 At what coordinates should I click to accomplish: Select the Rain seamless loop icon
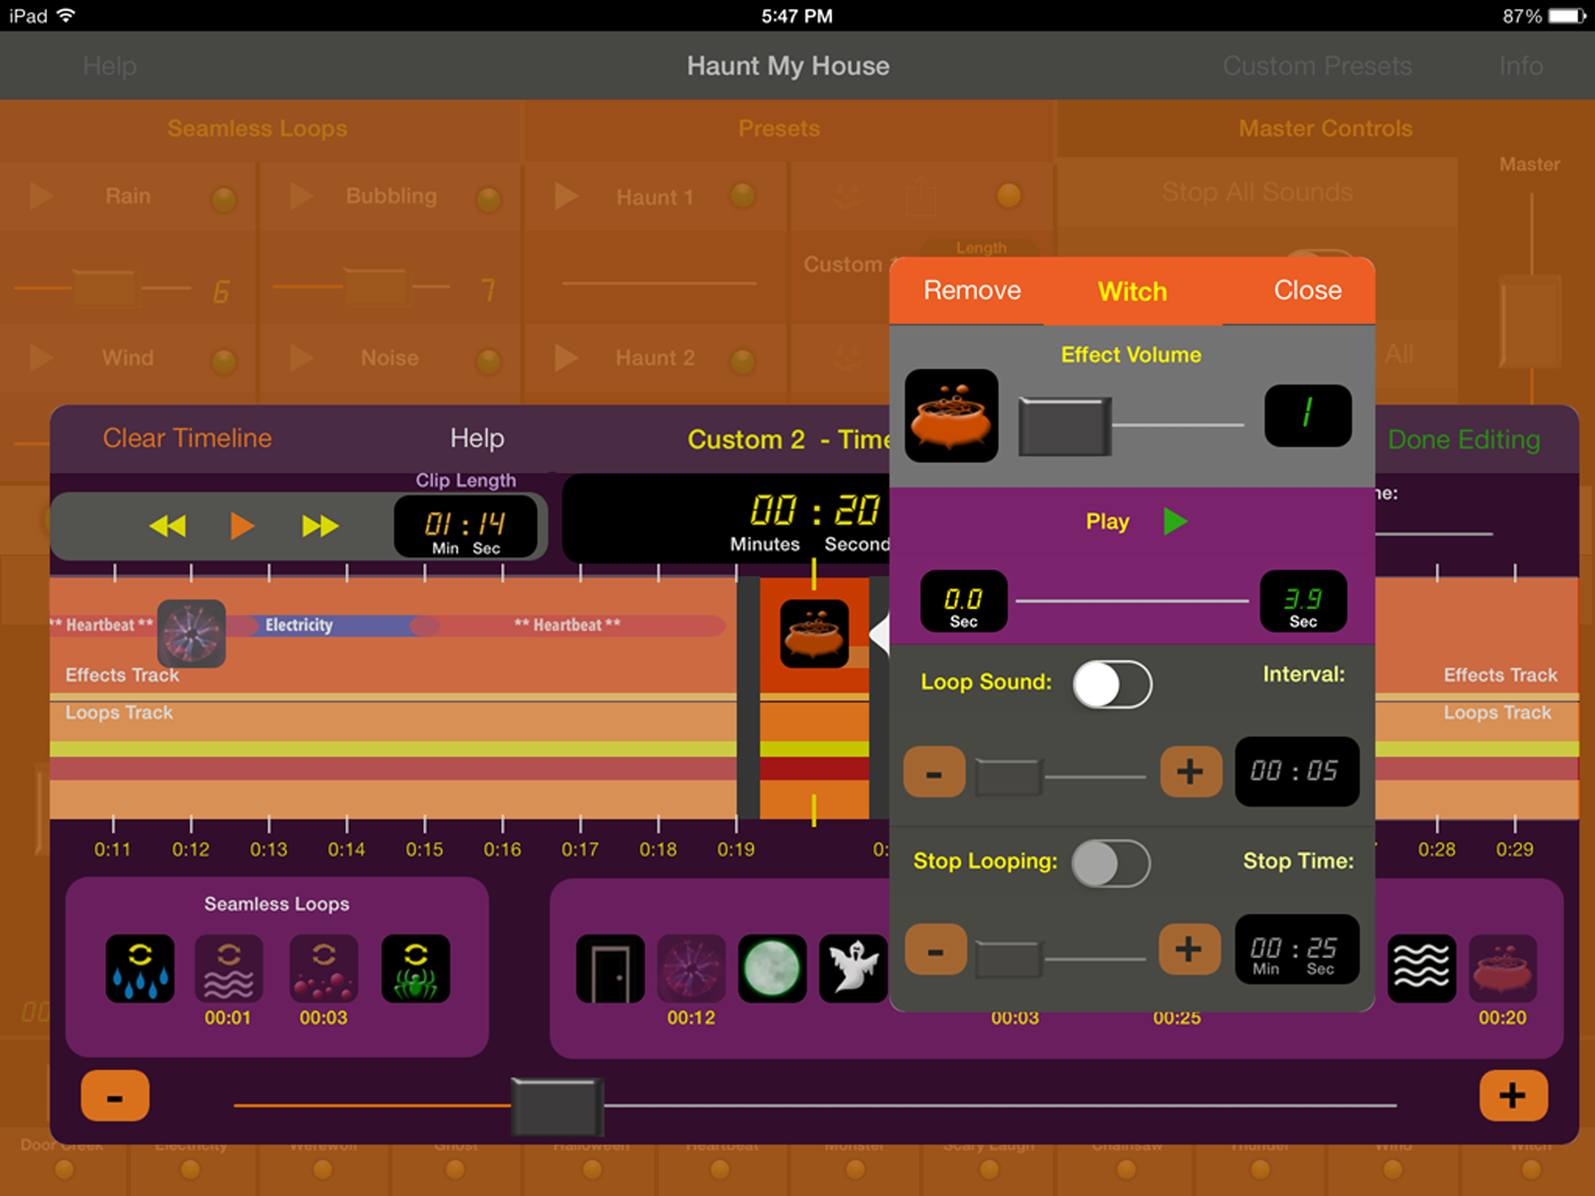tap(140, 968)
